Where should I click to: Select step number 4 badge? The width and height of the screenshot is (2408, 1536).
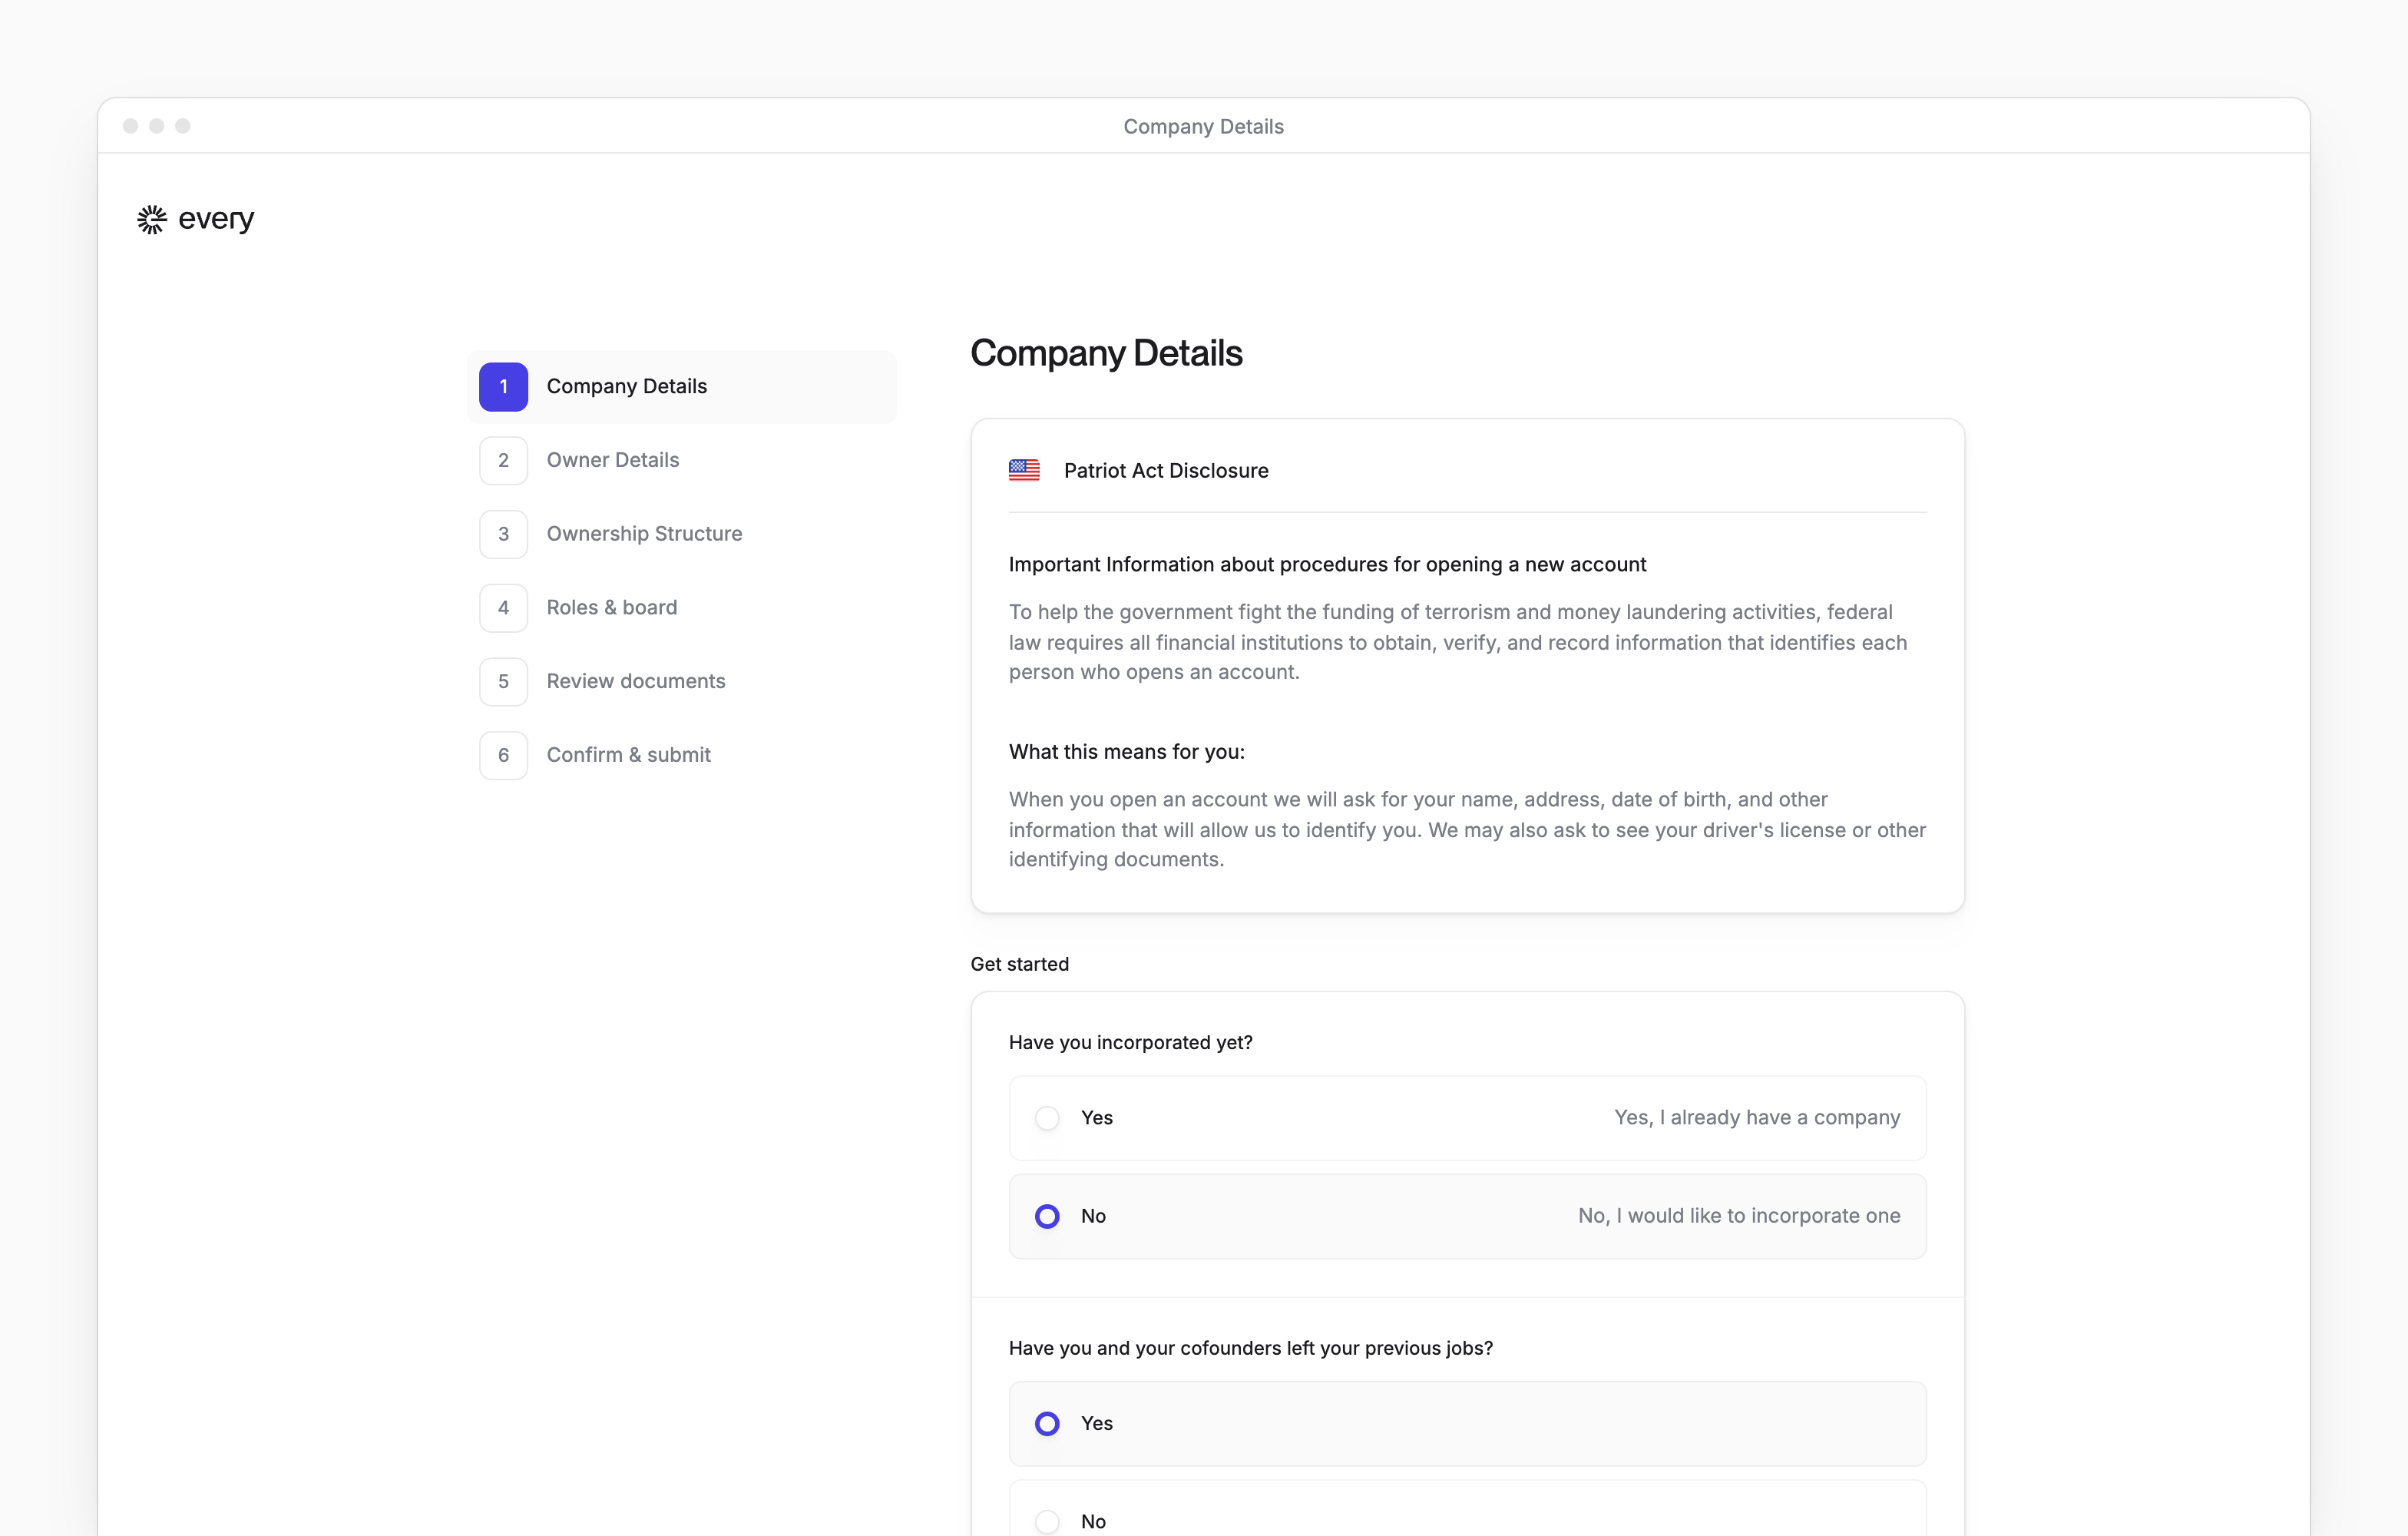[x=503, y=608]
